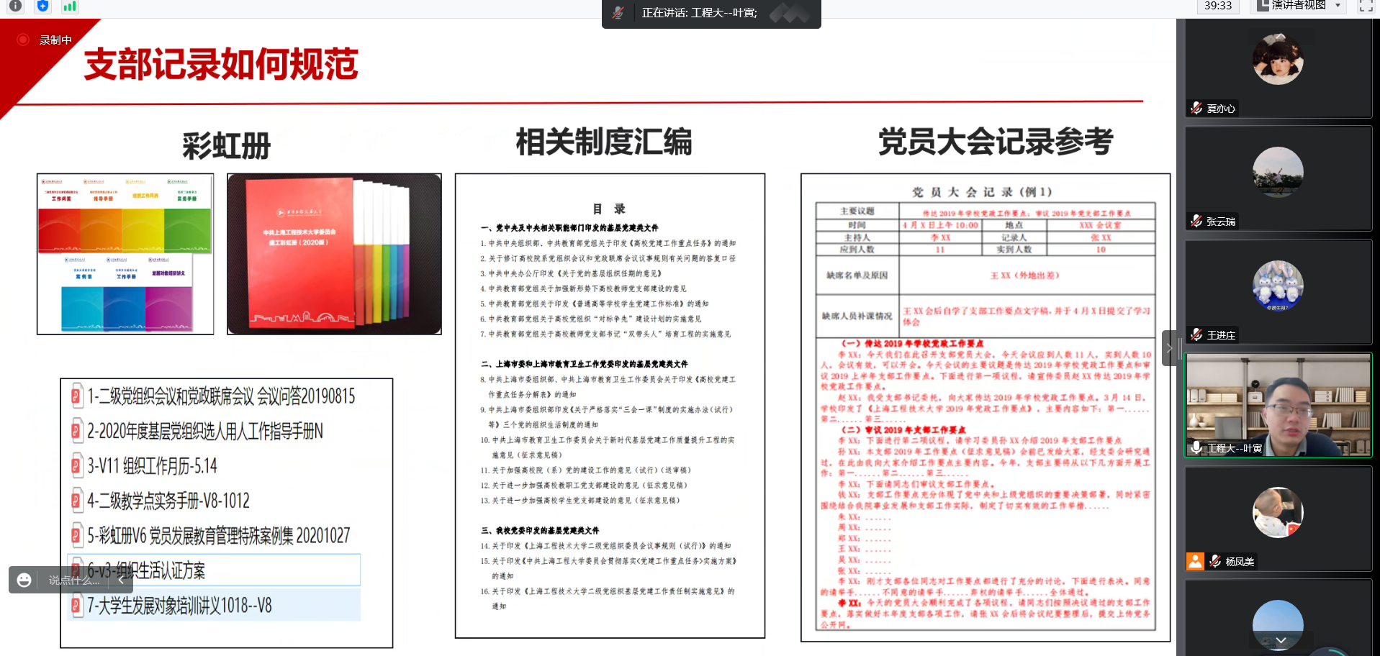Click the orange host icon beside 杨凤美

(x=1195, y=562)
